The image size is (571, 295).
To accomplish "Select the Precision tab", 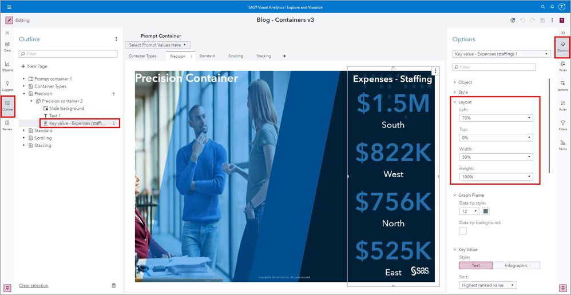I will [178, 57].
